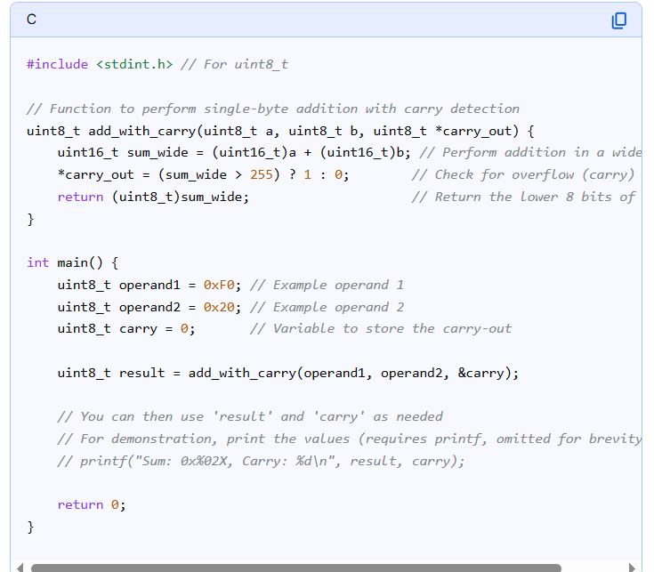Click the return keyword before (uint8_t)sum_wide
The height and width of the screenshot is (572, 654).
[80, 197]
